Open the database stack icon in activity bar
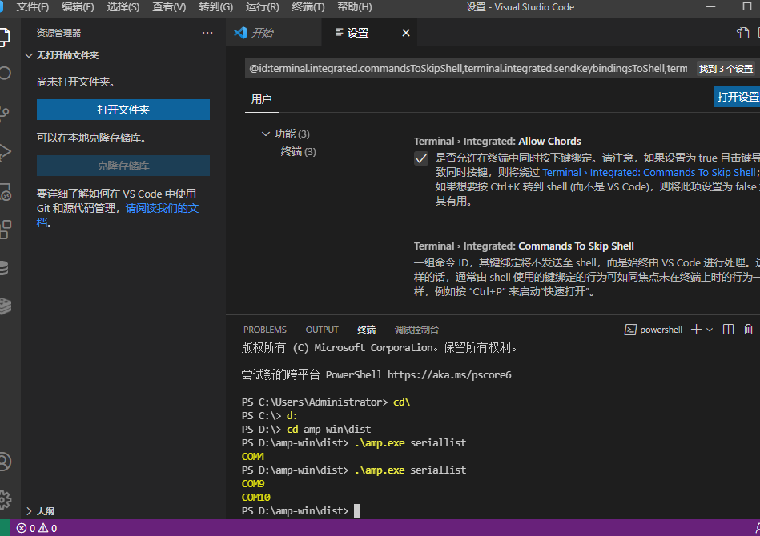The image size is (760, 536). tap(4, 268)
